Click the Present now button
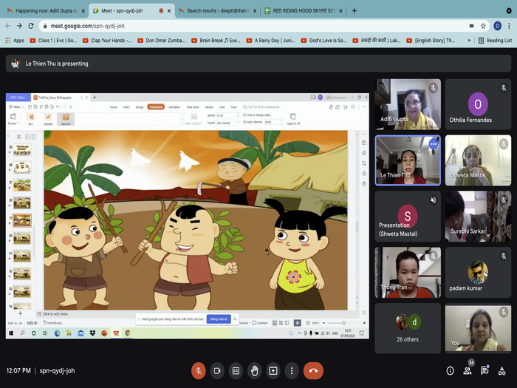517x388 pixels. [273, 371]
